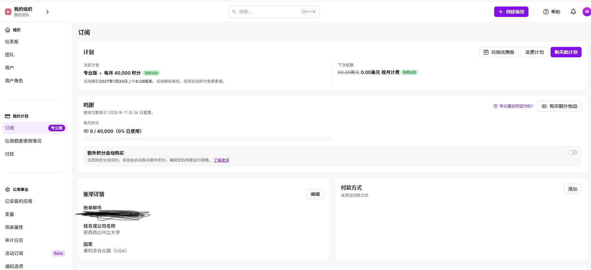Click the 密西西比州立大学 company name
This screenshot has width=591, height=270.
click(102, 233)
